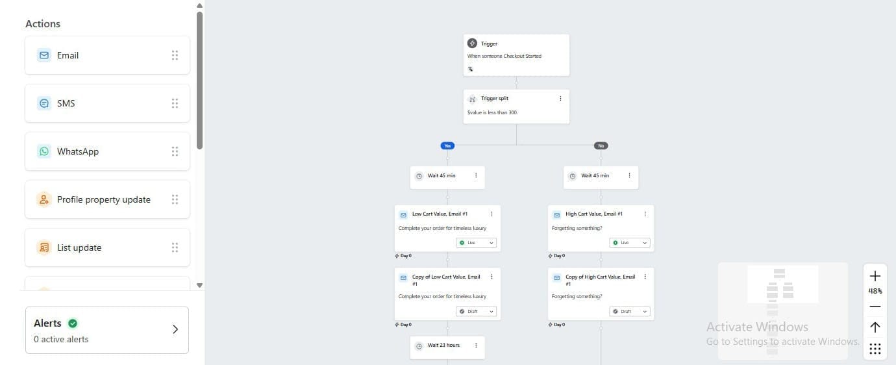Click the WhatsApp action icon
Image resolution: width=896 pixels, height=365 pixels.
coord(44,151)
